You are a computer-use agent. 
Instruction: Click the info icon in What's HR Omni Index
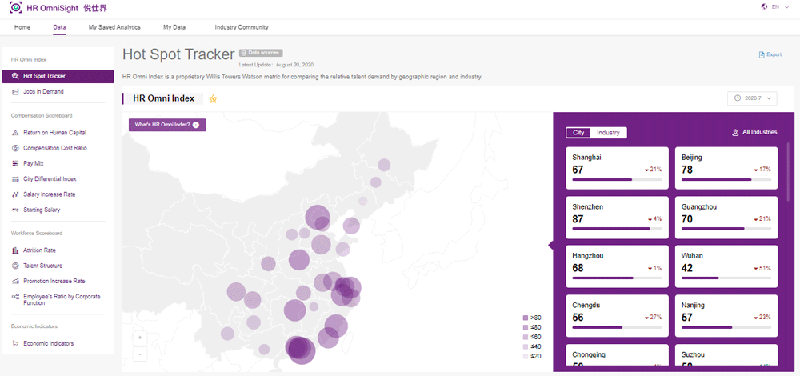tap(196, 125)
